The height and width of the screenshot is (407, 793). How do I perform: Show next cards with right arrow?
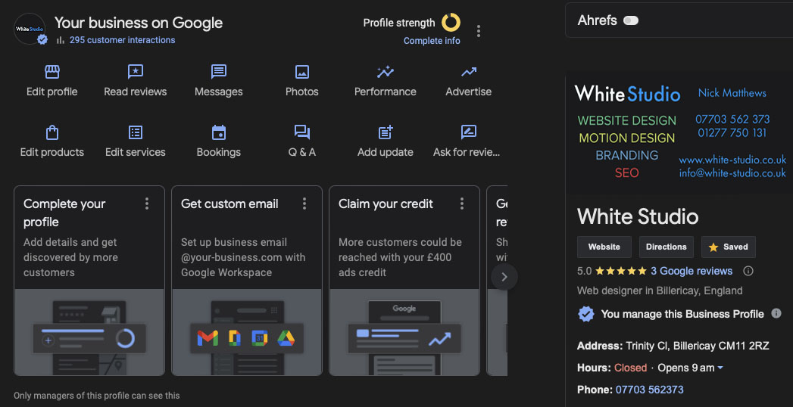coord(504,277)
